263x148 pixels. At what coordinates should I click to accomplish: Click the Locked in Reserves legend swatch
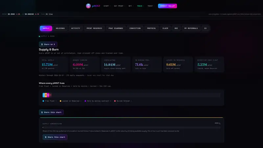[x=60, y=101]
